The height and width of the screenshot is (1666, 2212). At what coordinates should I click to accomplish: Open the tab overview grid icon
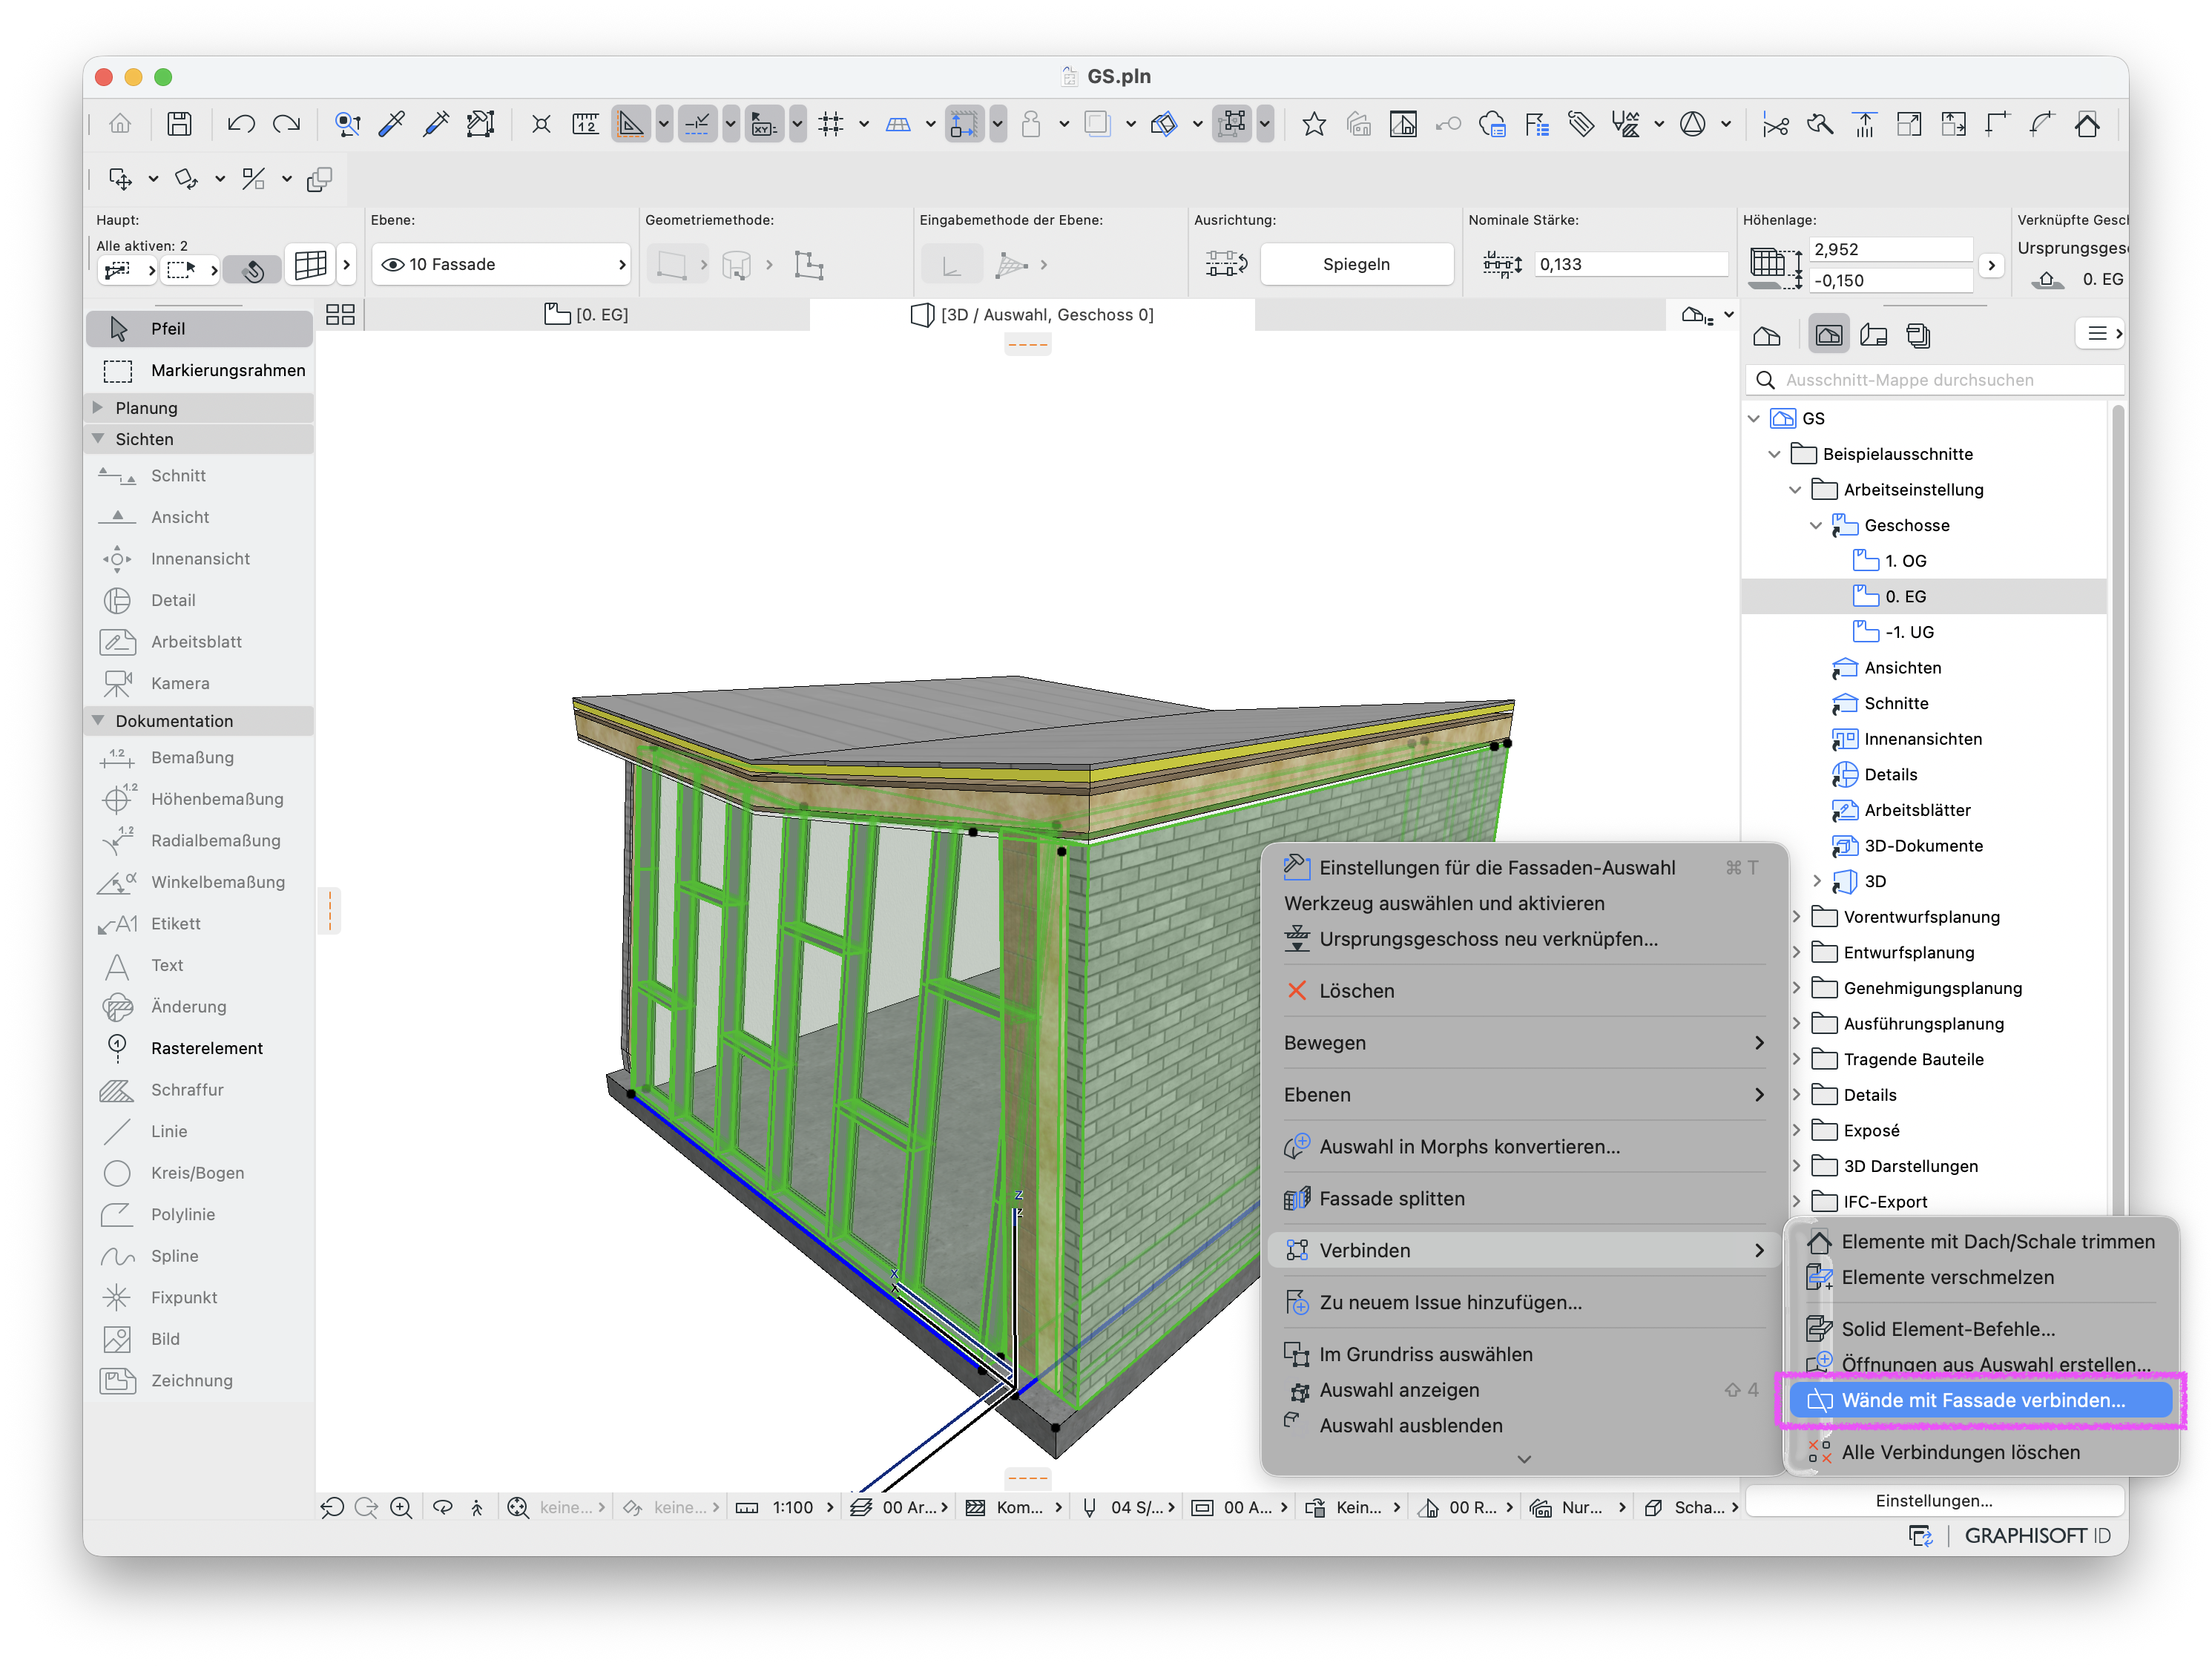tap(340, 315)
